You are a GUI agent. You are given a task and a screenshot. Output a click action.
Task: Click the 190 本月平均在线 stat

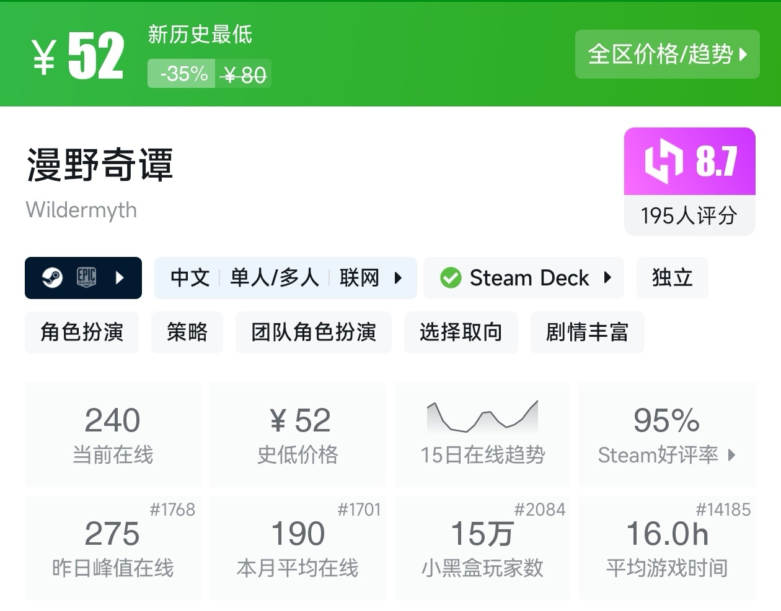pos(298,548)
